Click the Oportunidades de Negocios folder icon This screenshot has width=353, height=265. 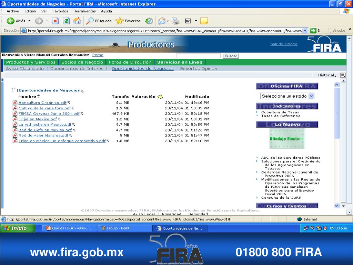pyautogui.click(x=14, y=90)
